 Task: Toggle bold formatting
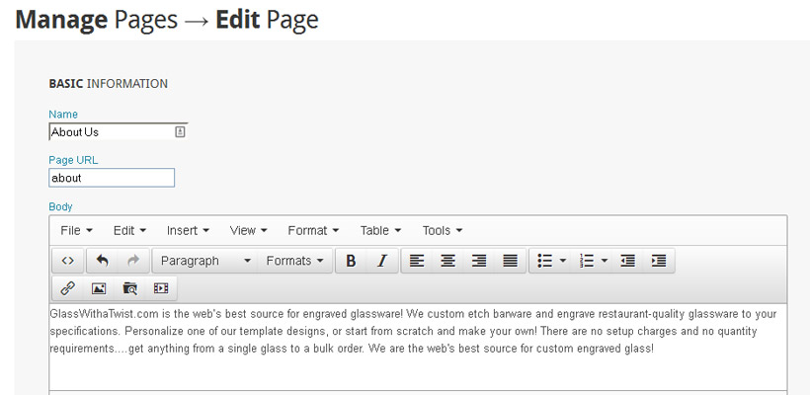[351, 261]
